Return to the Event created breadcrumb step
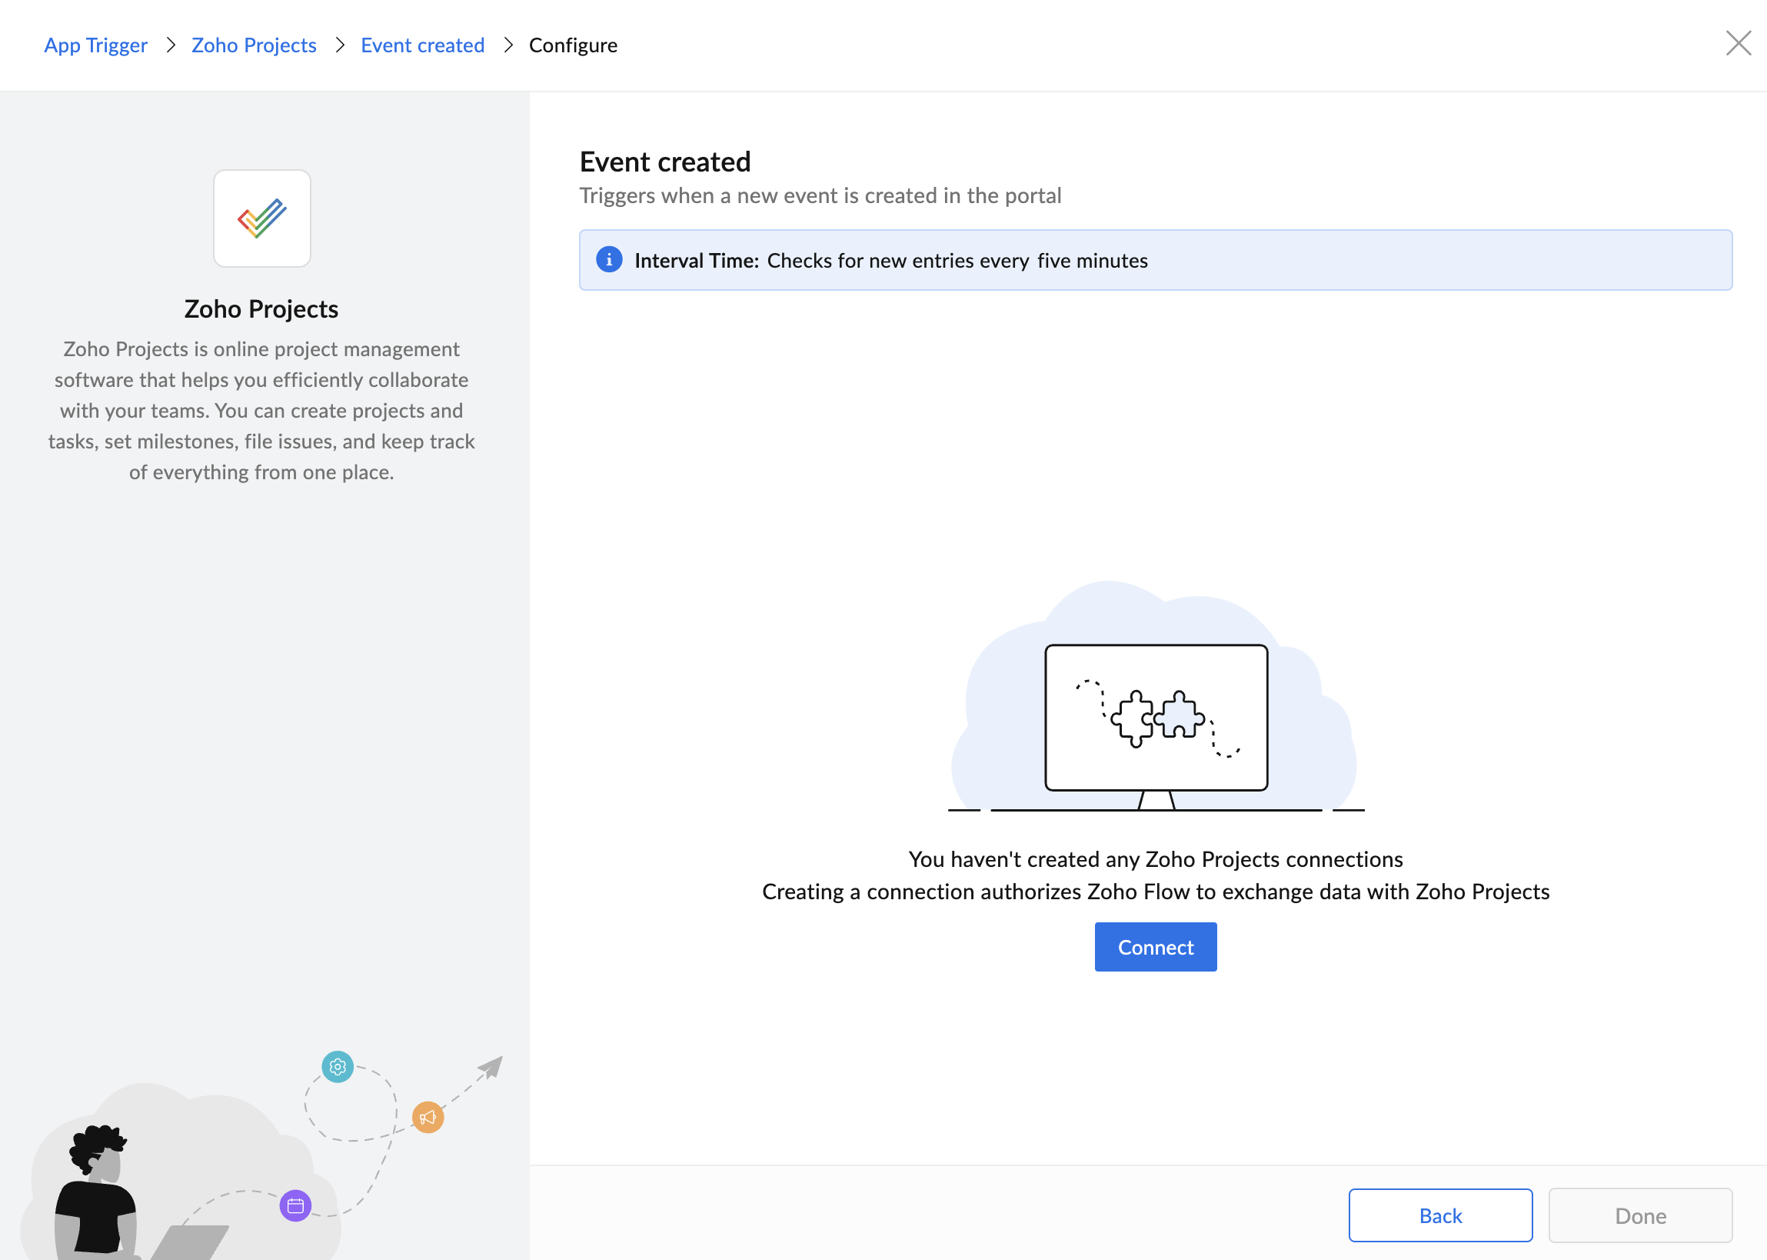The width and height of the screenshot is (1767, 1260). 423,45
